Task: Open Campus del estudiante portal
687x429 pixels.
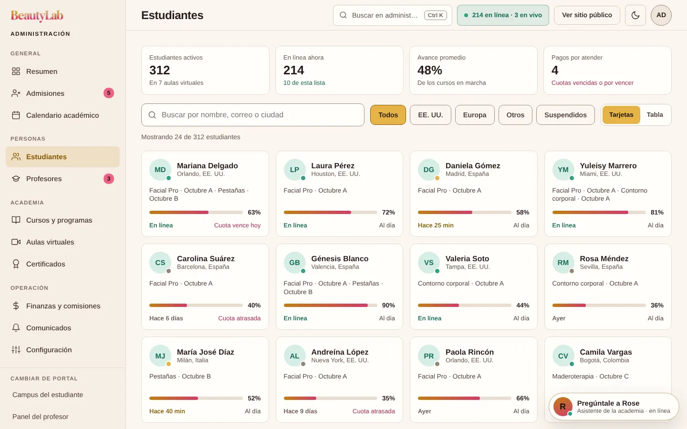Action: point(62,395)
